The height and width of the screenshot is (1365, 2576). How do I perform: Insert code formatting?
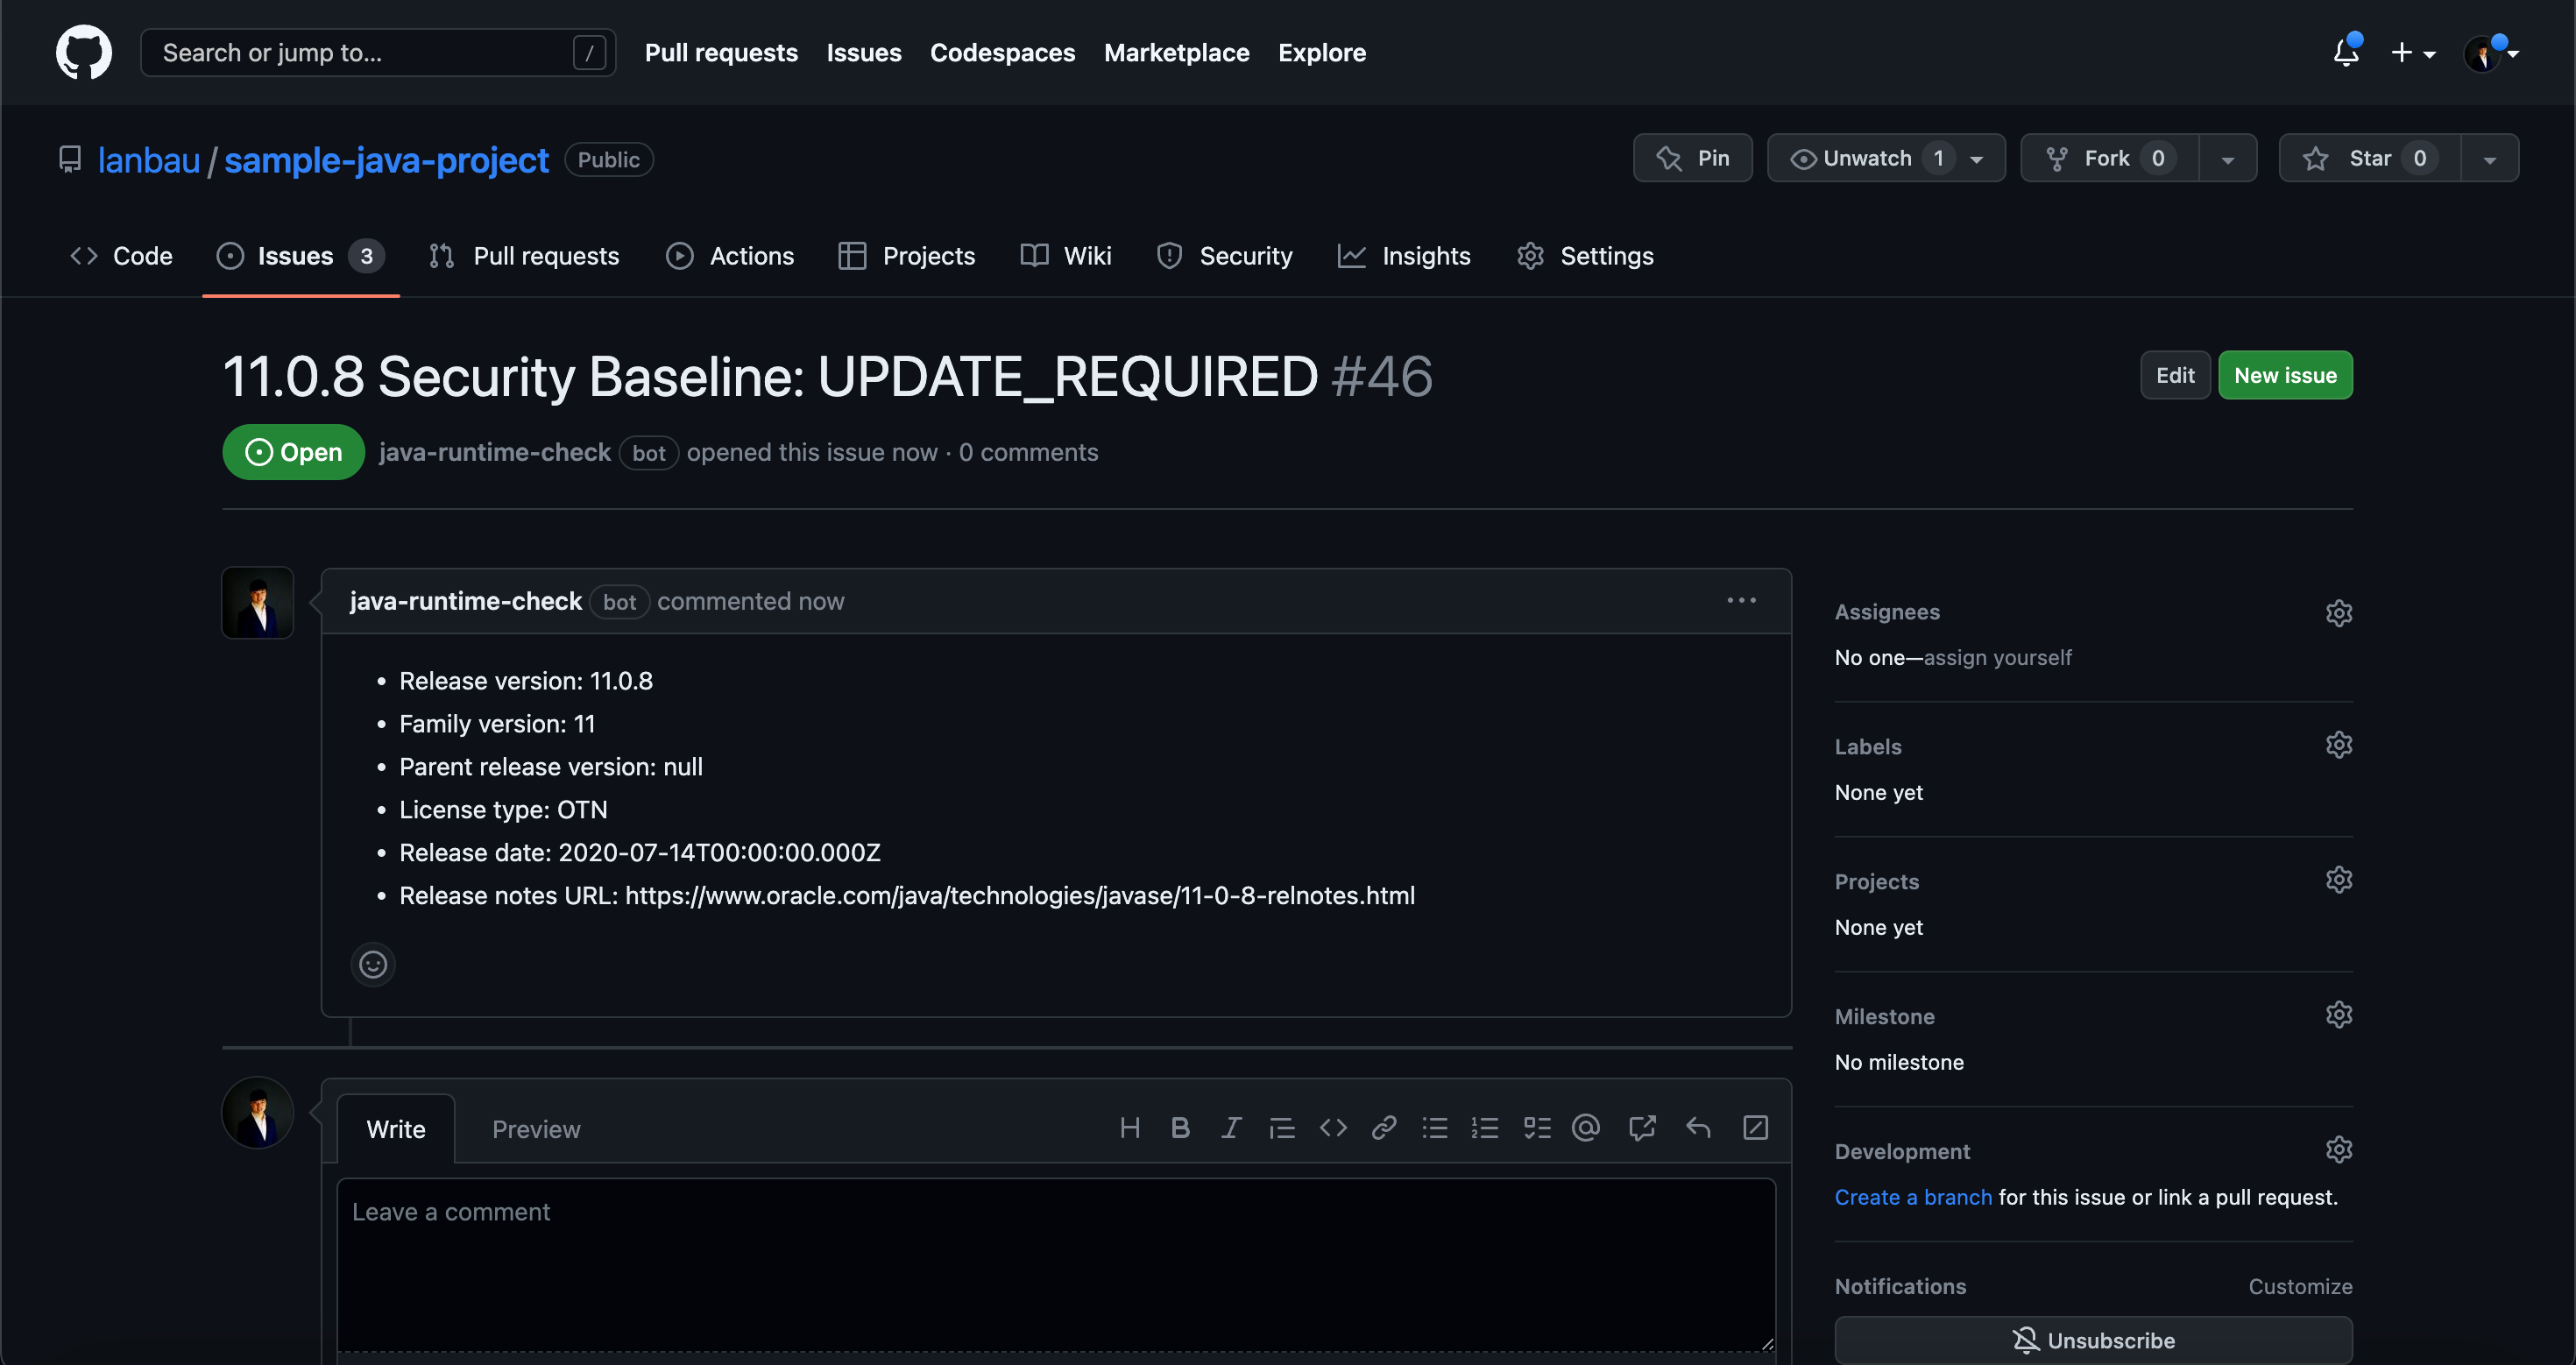pyautogui.click(x=1333, y=1128)
